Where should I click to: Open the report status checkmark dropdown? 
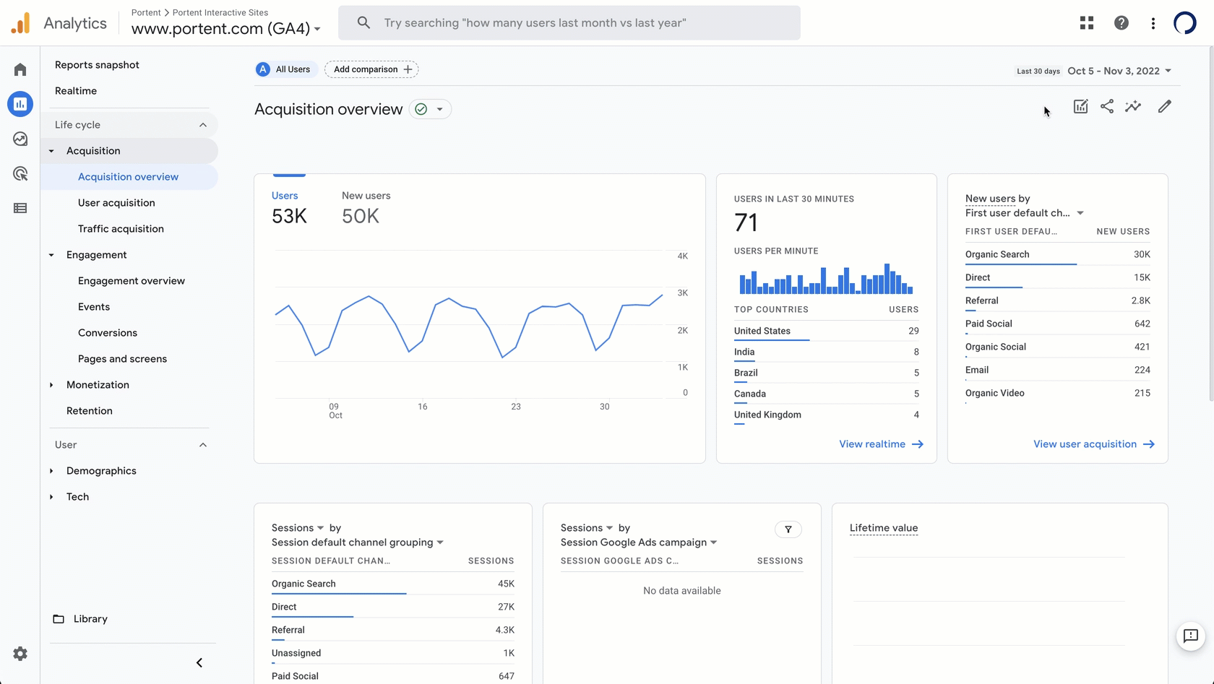[430, 109]
